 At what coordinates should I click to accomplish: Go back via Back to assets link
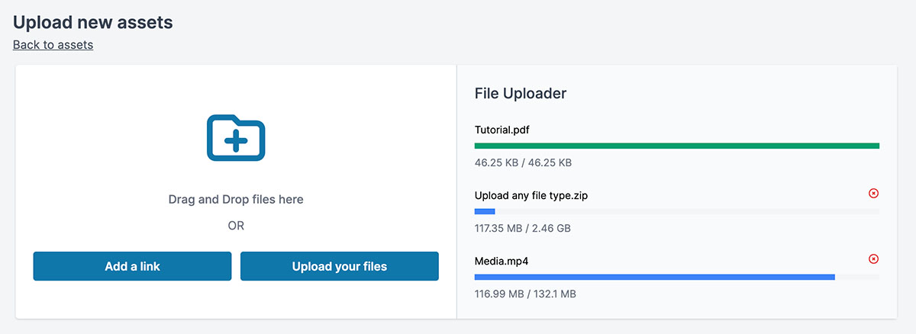53,44
